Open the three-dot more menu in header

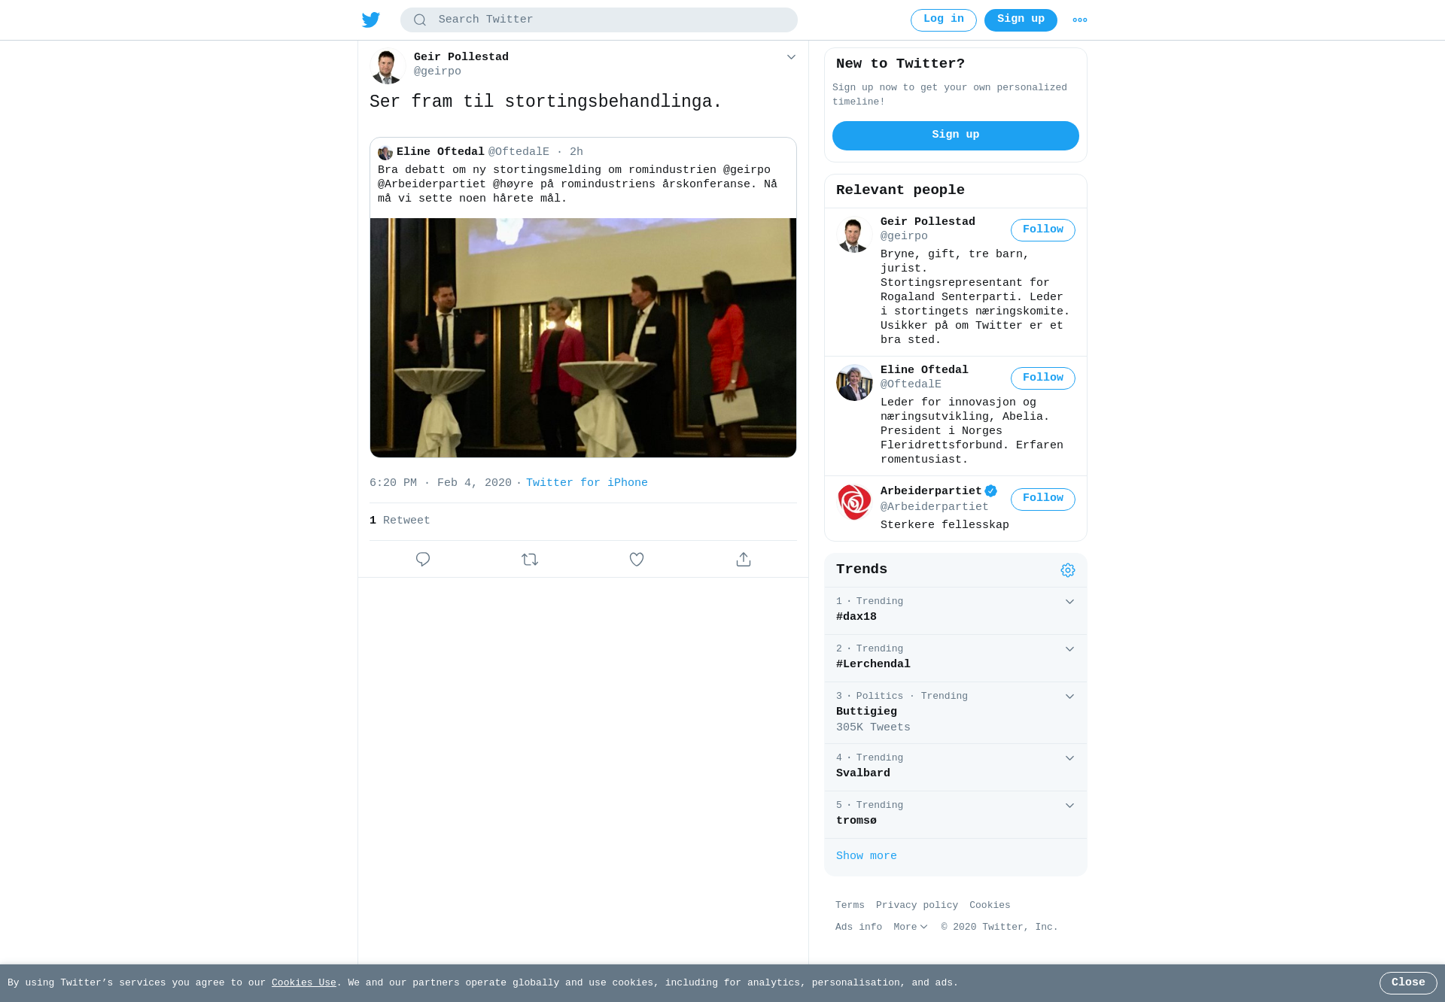pos(1080,20)
